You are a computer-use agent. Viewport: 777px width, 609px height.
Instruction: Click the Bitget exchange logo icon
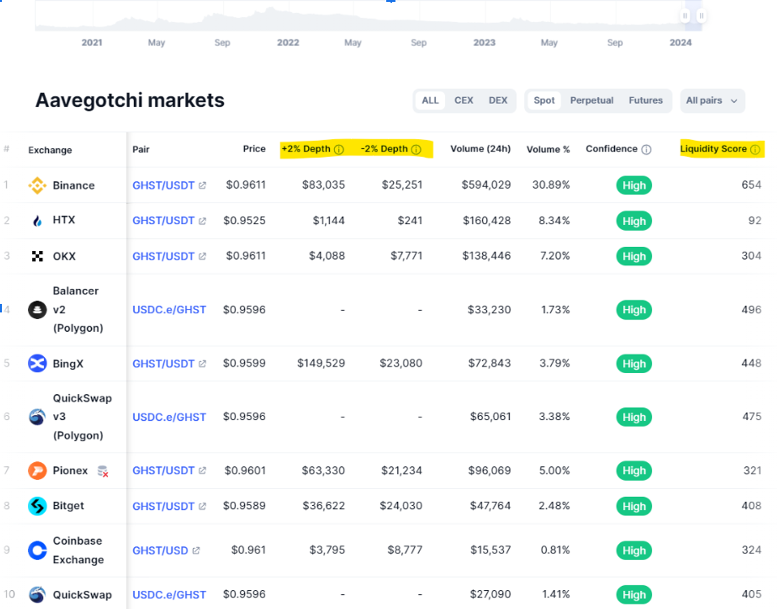tap(37, 506)
